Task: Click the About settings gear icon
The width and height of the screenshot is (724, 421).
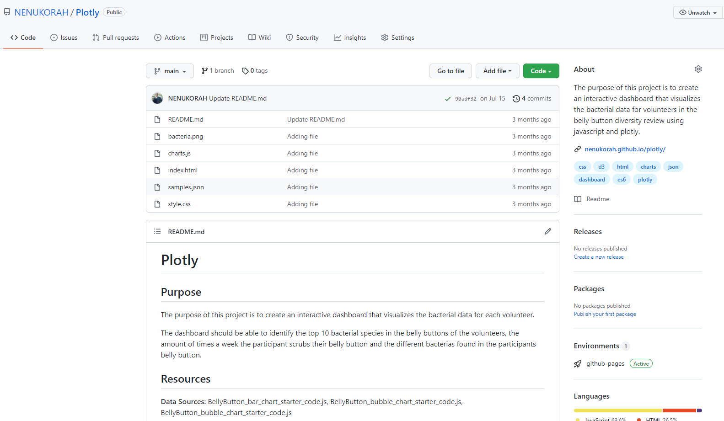Action: tap(698, 69)
